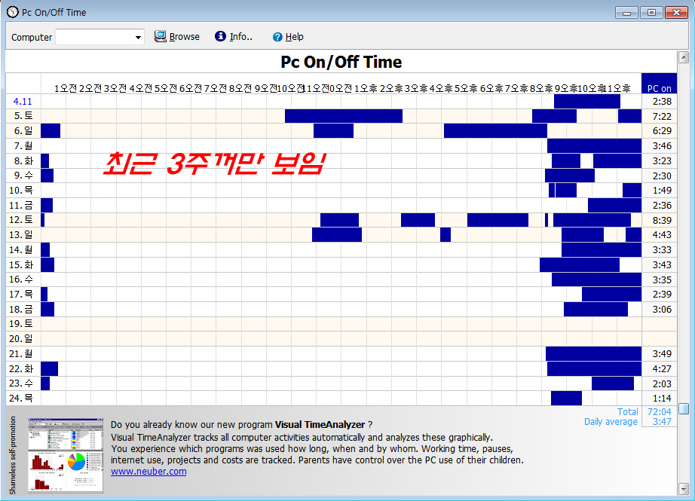Click the Help label text in toolbar
The width and height of the screenshot is (695, 501).
(x=295, y=37)
